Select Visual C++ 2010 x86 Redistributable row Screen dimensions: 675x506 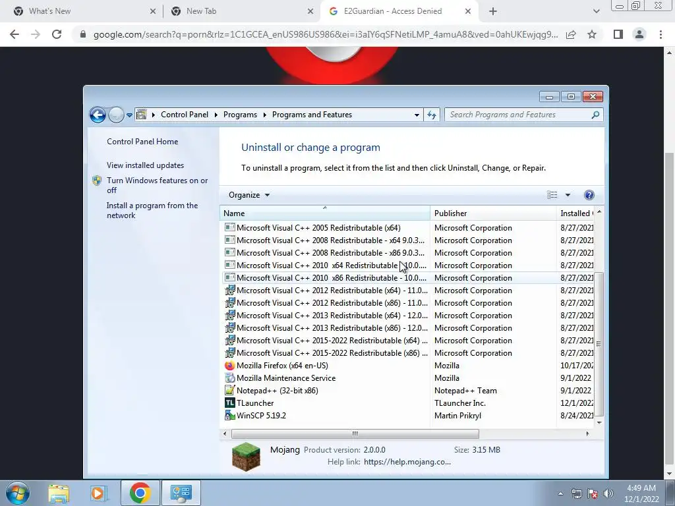[409, 278]
